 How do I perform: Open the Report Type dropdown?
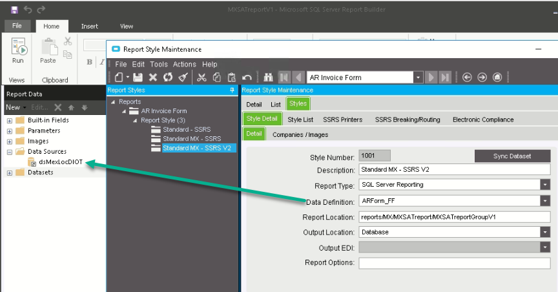[546, 185]
